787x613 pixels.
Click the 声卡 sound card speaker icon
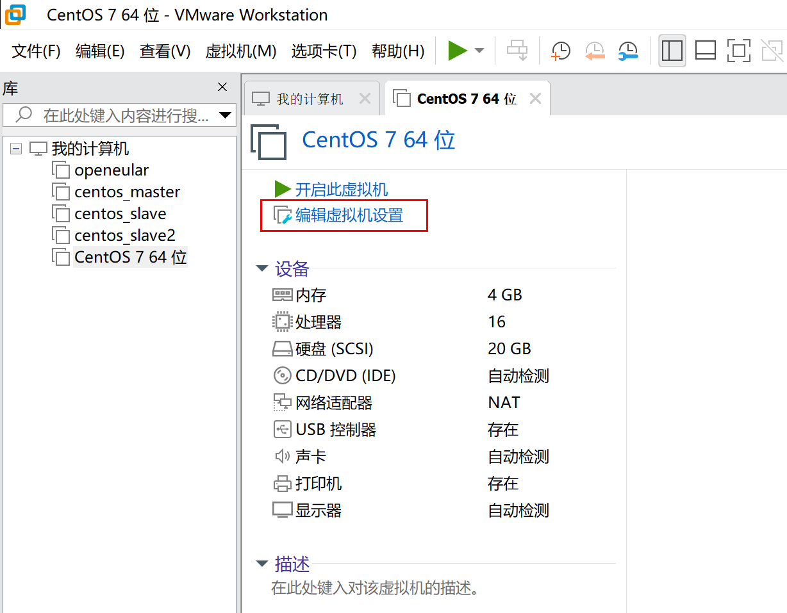[282, 457]
